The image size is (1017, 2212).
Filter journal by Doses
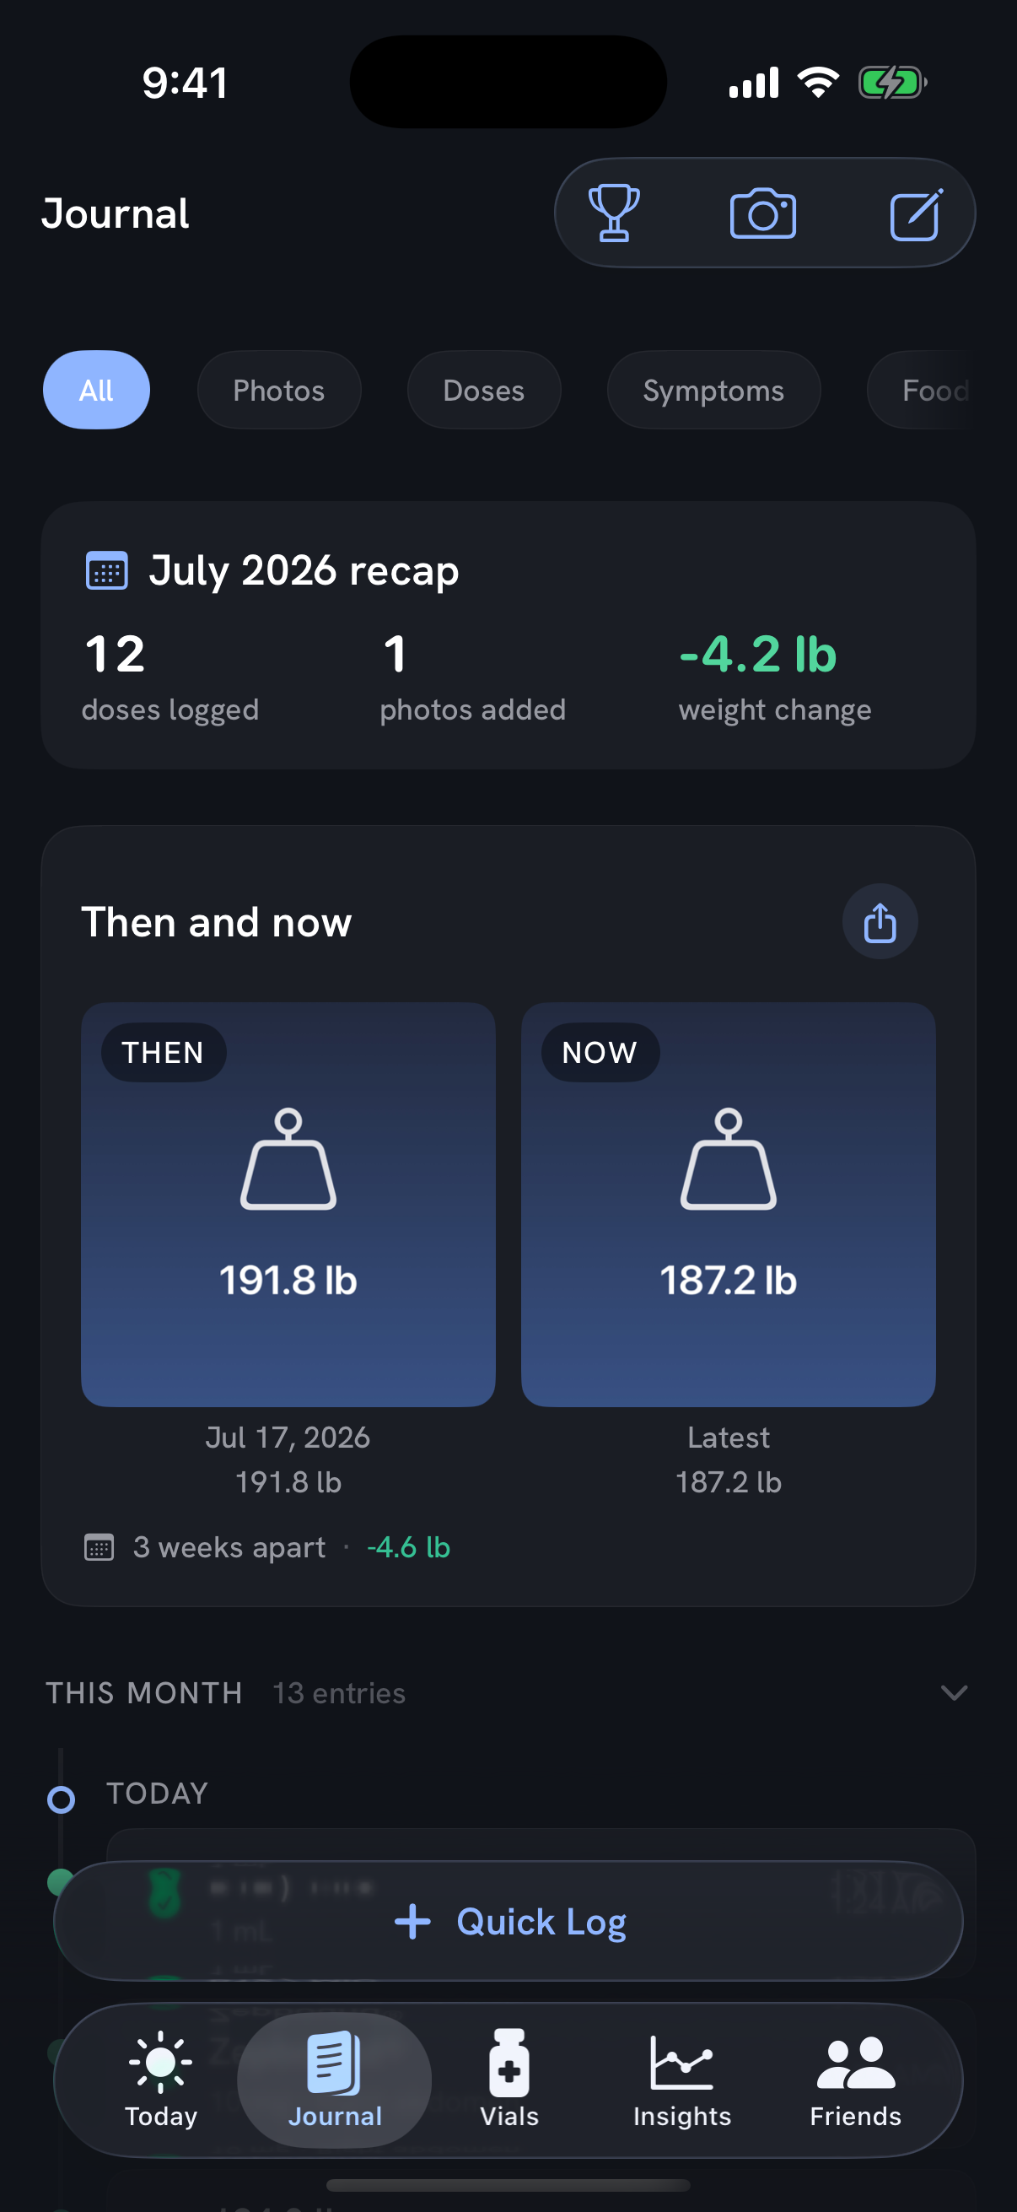483,390
